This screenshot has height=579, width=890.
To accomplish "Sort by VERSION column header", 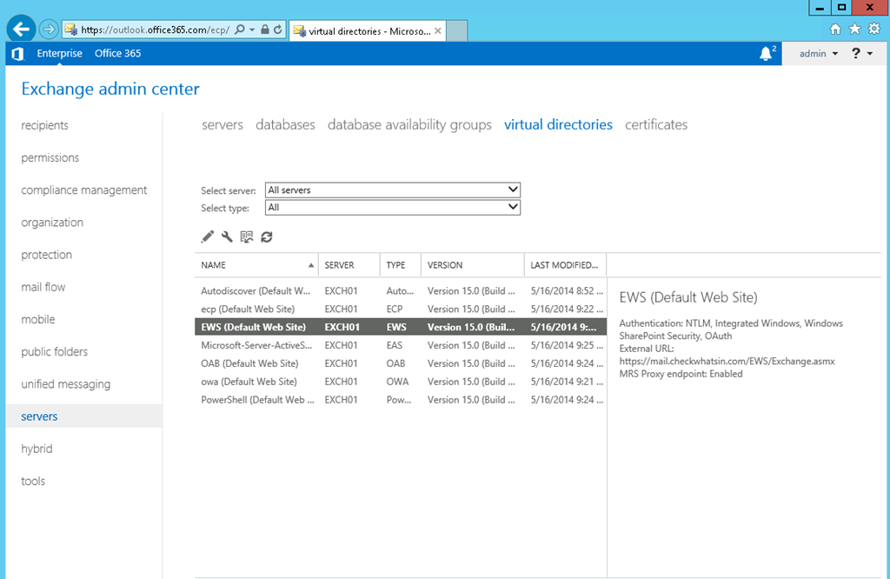I will [473, 265].
